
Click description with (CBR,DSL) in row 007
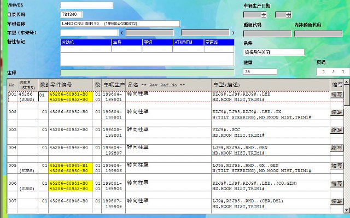pyautogui.click(x=248, y=201)
